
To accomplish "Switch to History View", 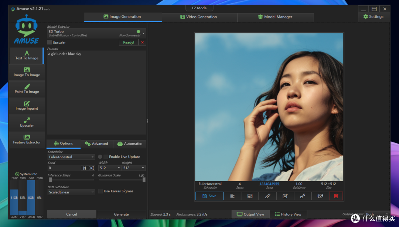I will (288, 214).
